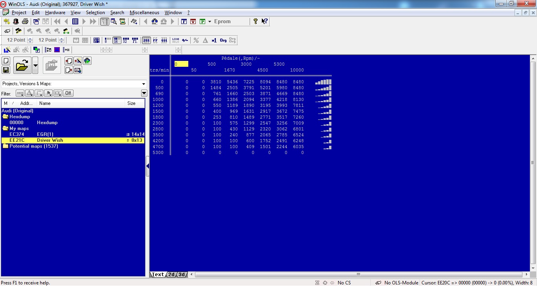
Task: Expand the Potential maps (1537) folder
Action: pyautogui.click(x=33, y=146)
